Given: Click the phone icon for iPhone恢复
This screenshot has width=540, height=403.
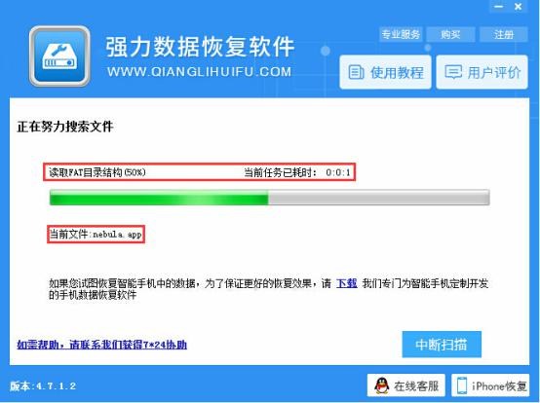Looking at the screenshot, I should [x=461, y=385].
